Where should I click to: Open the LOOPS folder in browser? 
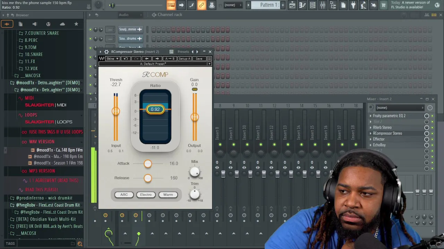pyautogui.click(x=31, y=115)
